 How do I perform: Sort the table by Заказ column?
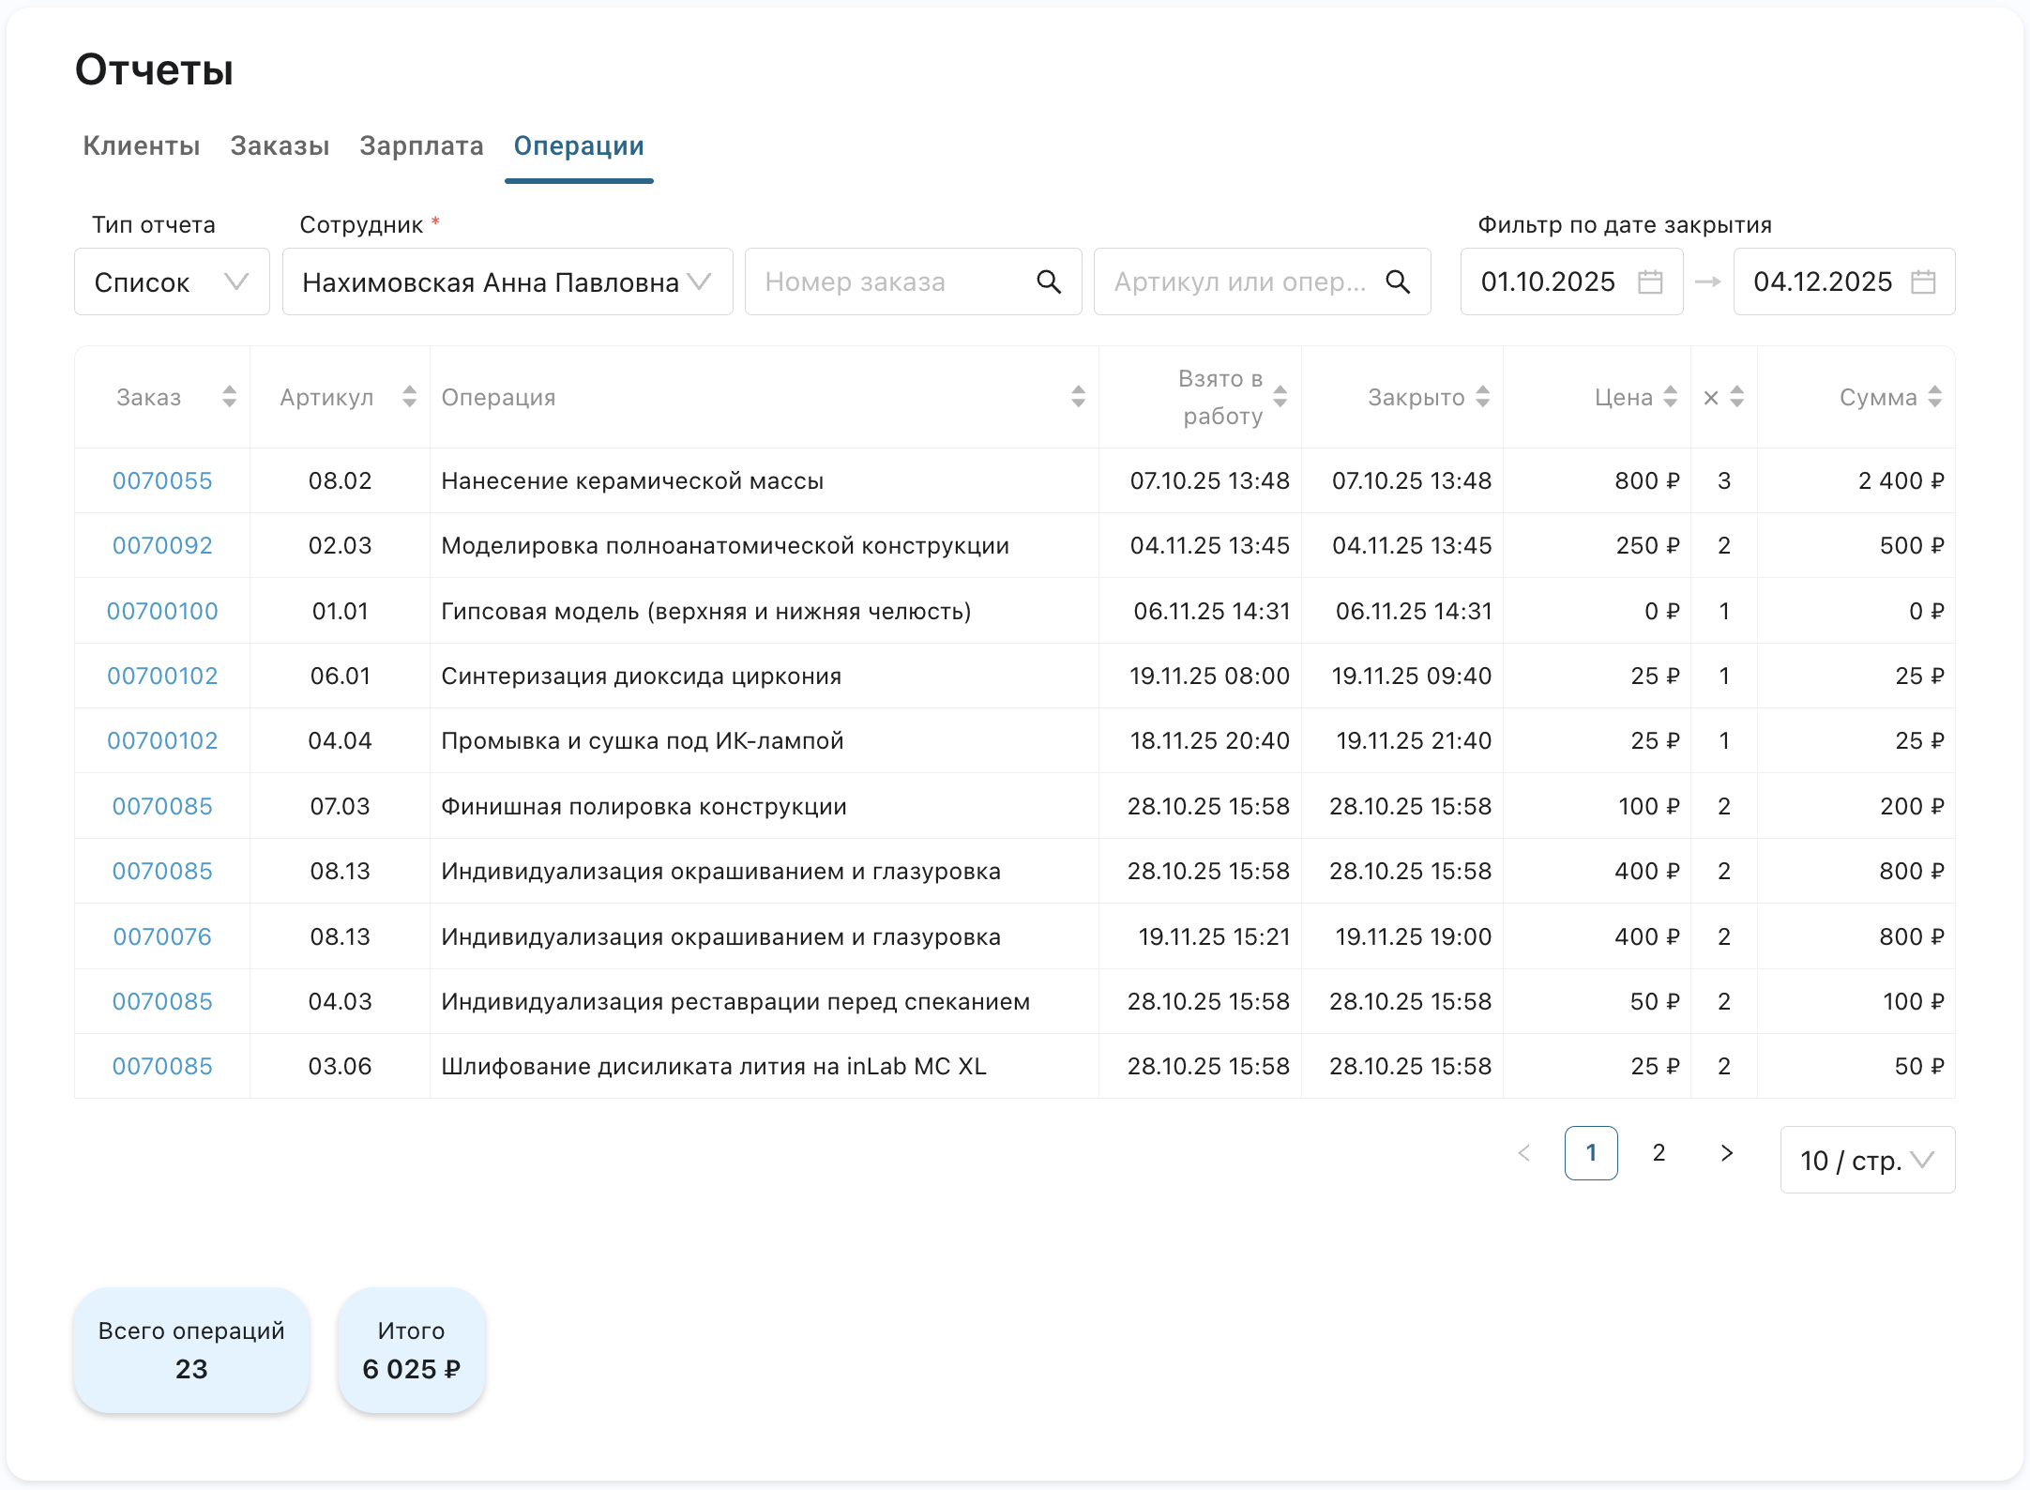(229, 398)
